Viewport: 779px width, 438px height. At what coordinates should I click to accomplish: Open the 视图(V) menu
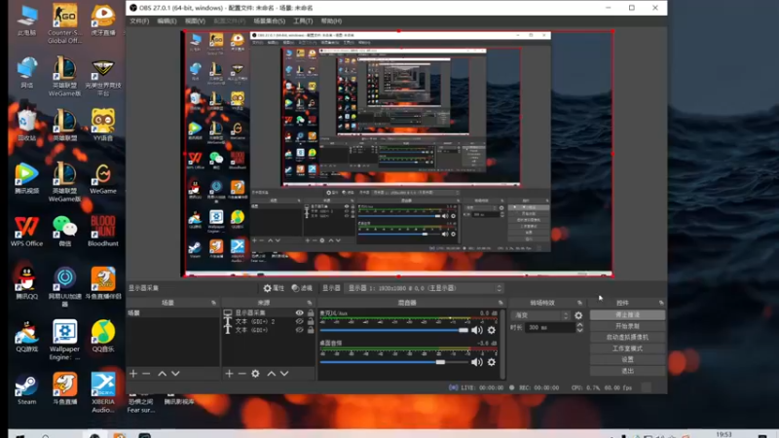pyautogui.click(x=196, y=21)
